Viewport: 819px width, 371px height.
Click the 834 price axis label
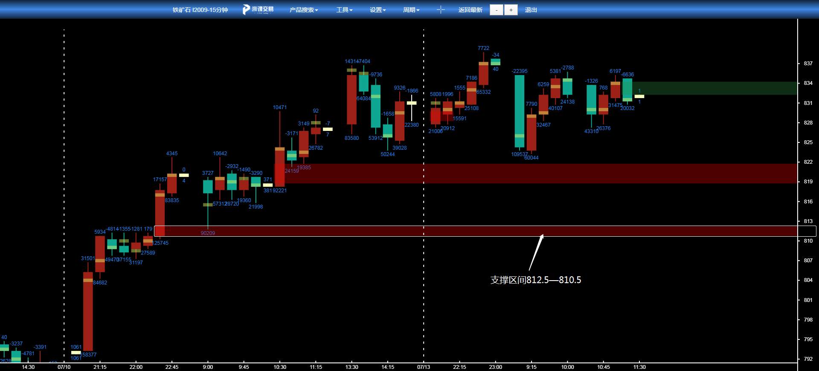coord(808,83)
